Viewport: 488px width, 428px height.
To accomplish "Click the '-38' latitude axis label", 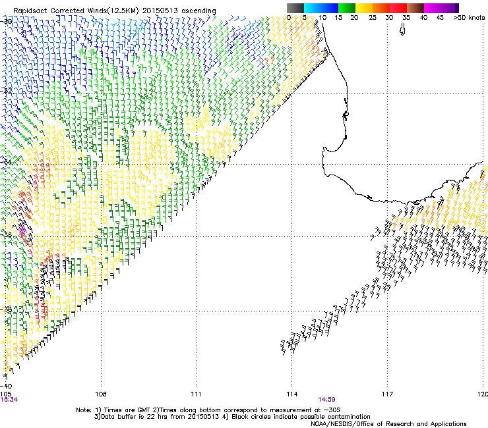I will click(x=6, y=309).
